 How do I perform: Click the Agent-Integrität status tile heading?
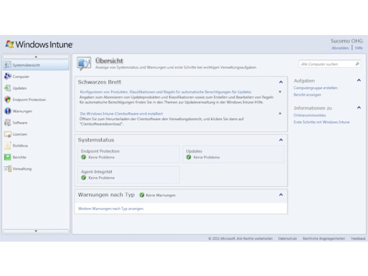(96, 172)
